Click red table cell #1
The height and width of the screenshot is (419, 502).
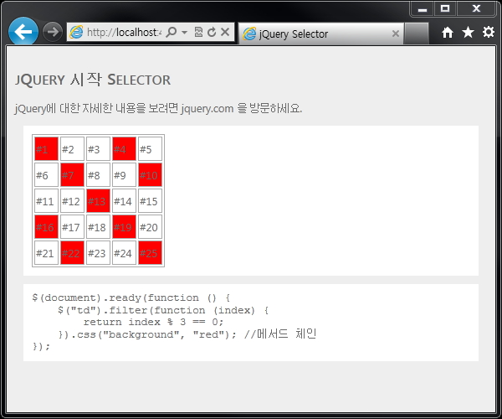(x=46, y=149)
